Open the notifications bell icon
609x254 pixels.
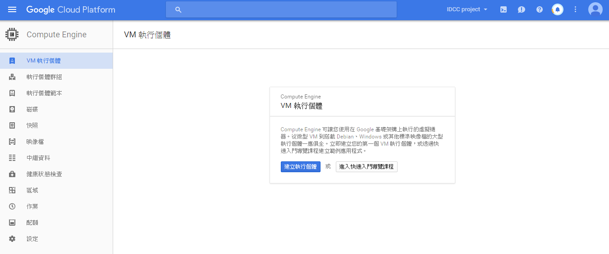point(558,9)
